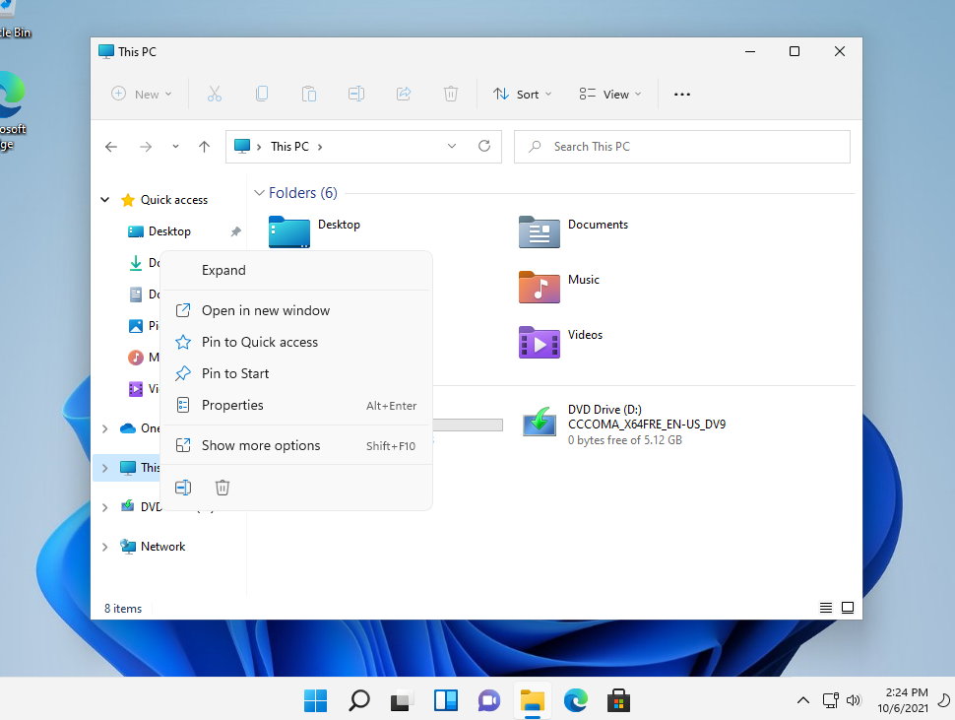
Task: Open the View dropdown
Action: click(609, 94)
